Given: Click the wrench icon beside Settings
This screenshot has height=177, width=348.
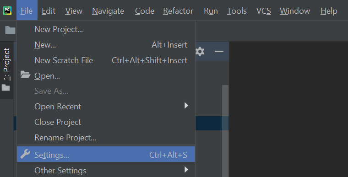Looking at the screenshot, I should coord(25,154).
